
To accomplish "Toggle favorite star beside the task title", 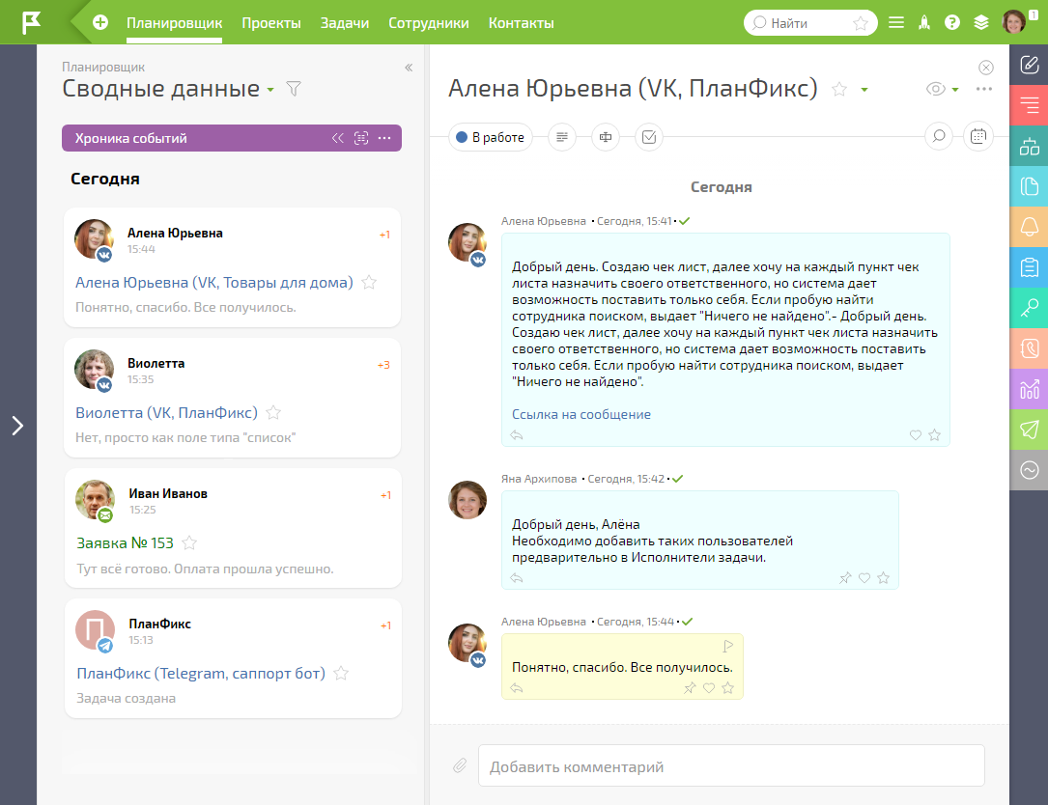I will click(839, 89).
